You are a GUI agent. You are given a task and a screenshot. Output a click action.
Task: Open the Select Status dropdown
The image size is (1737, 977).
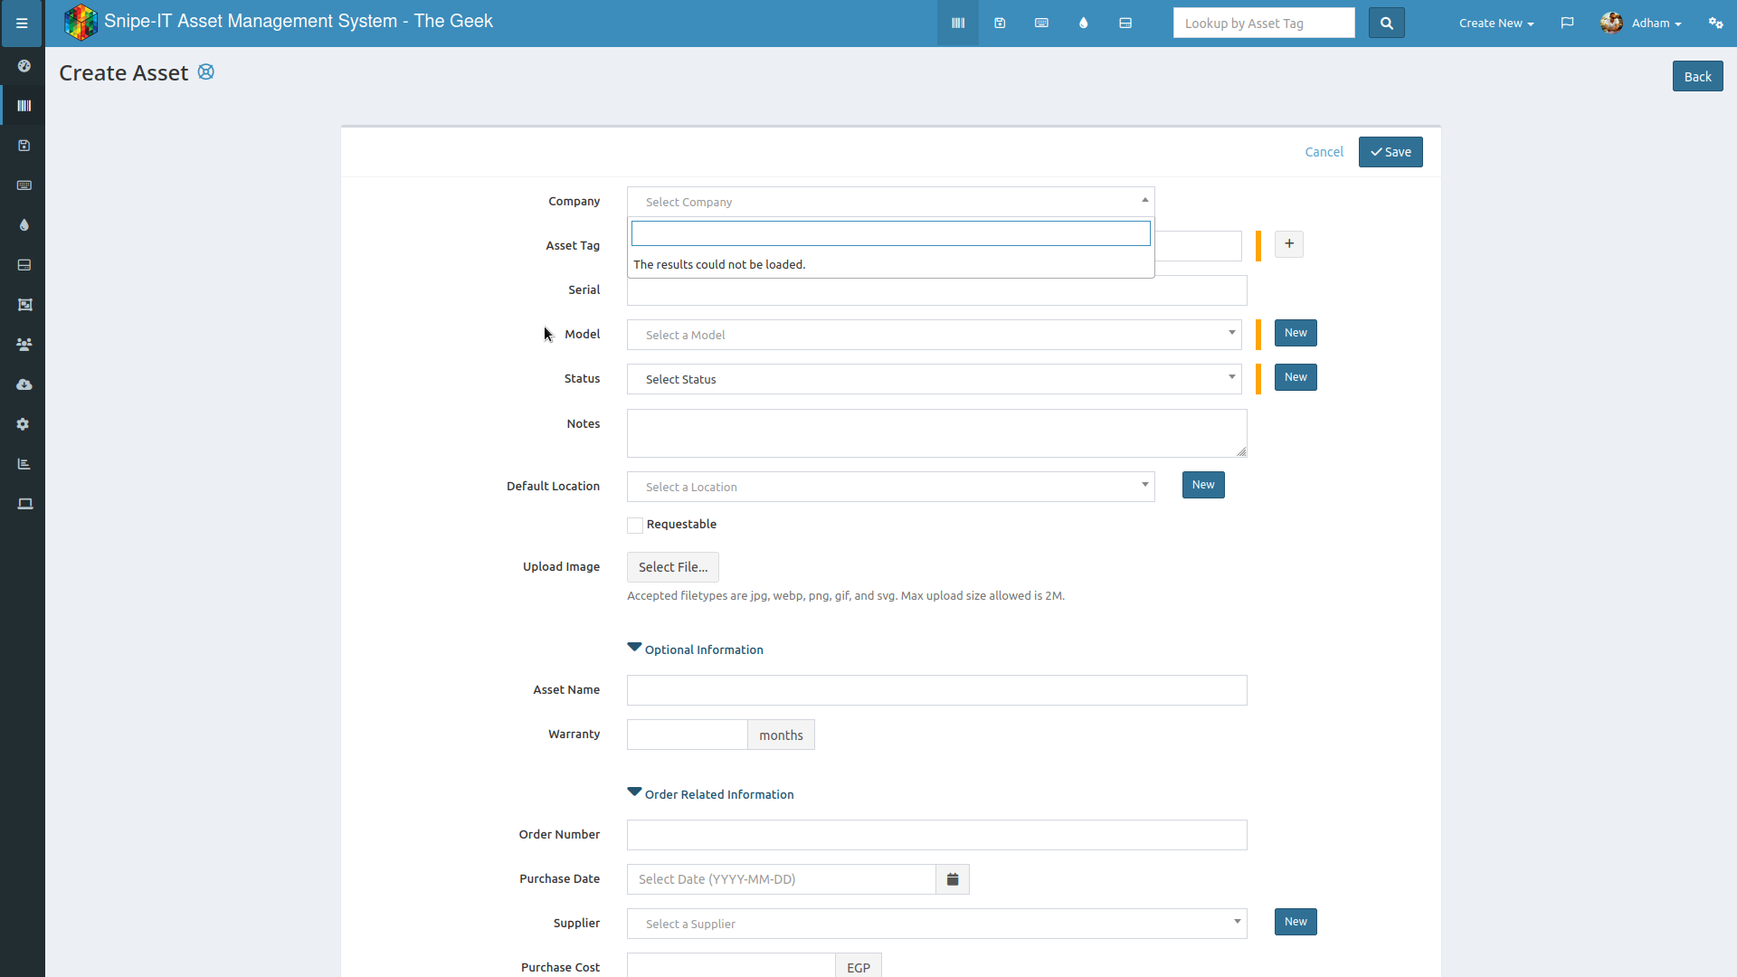coord(934,379)
